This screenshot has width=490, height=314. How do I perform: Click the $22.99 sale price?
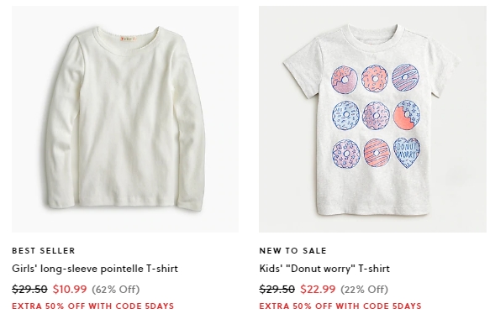(318, 289)
